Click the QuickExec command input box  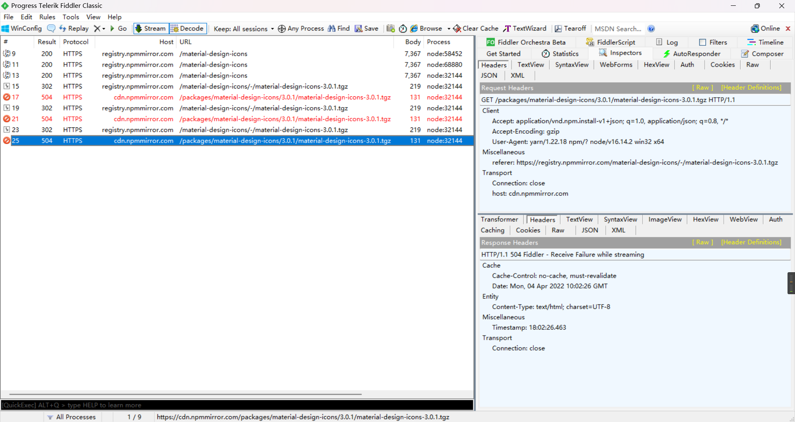(237, 405)
